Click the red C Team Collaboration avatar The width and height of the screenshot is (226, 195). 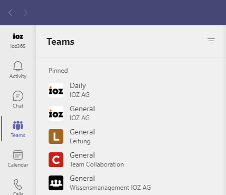pos(56,160)
